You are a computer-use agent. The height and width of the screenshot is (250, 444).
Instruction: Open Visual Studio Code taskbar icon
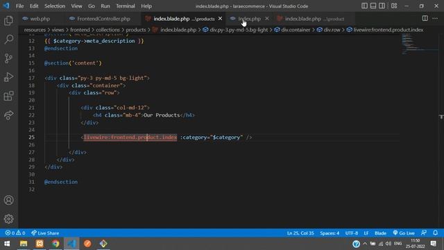tap(71, 244)
